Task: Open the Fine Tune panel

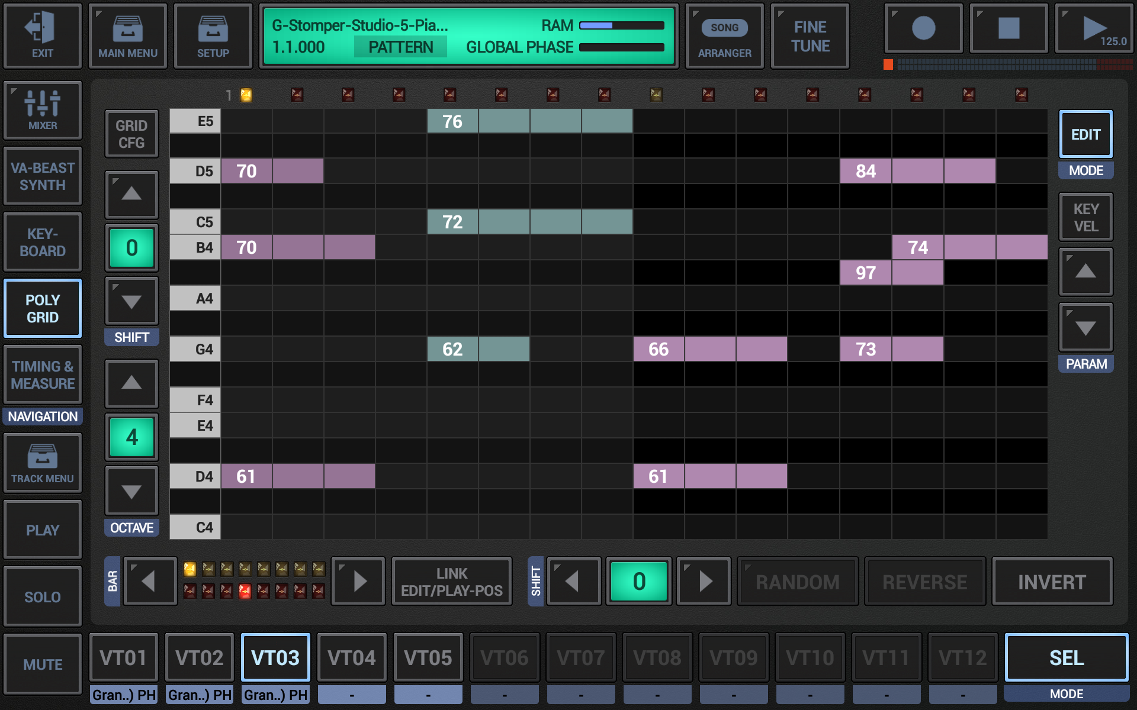Action: coord(810,35)
